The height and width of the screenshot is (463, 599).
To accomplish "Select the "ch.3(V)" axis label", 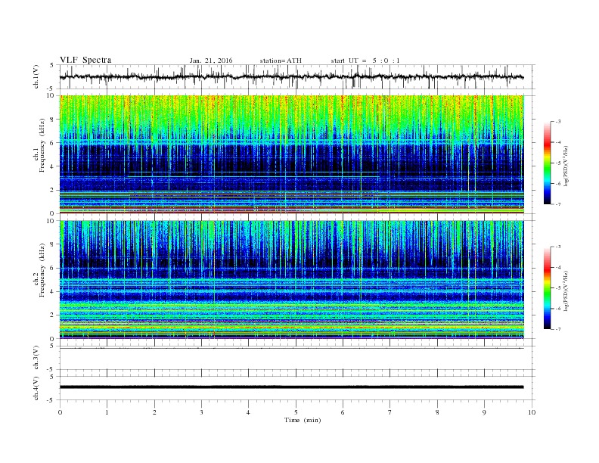I will tap(36, 358).
